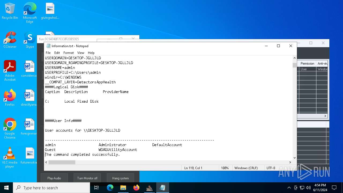Click the User cell under Permission
Viewport: 343px width, 193px height.
pos(307,69)
